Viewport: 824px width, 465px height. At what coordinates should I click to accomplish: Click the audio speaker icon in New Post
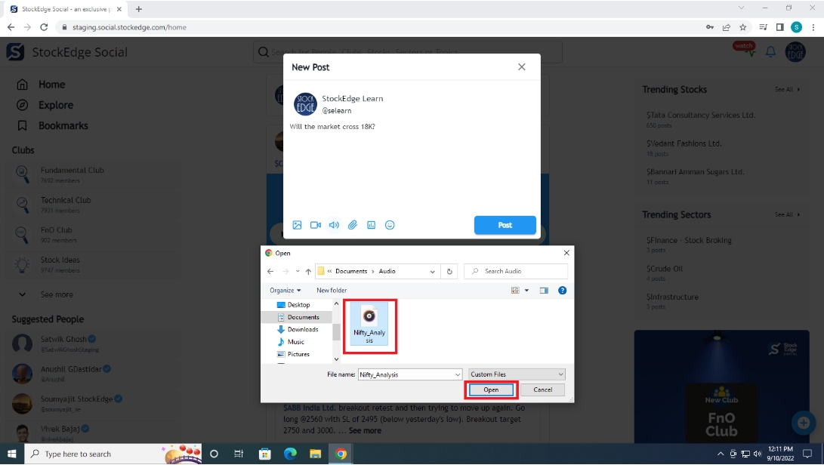pyautogui.click(x=334, y=225)
